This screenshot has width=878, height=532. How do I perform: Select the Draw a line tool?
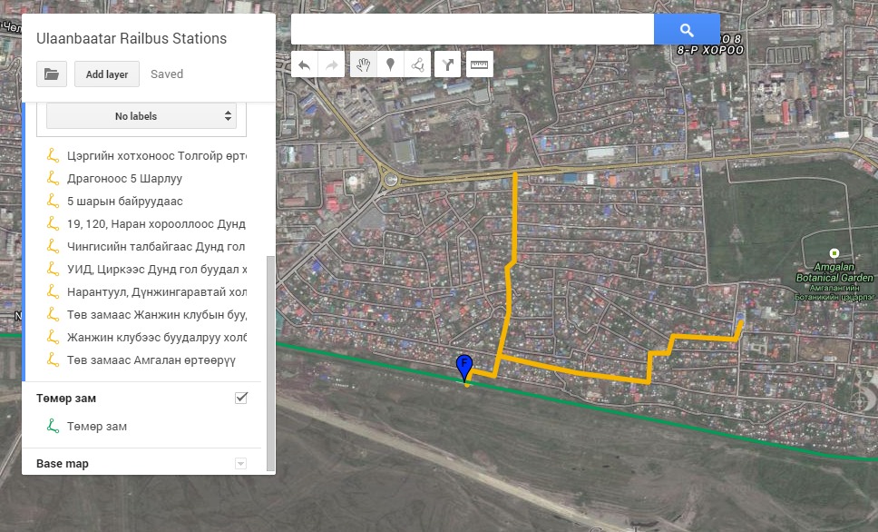pos(417,64)
